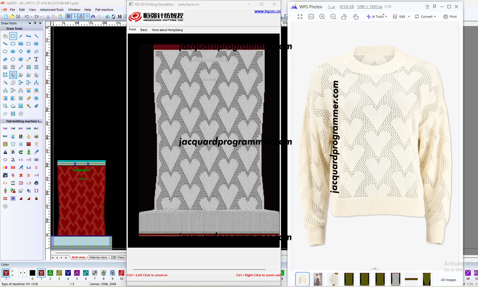Click the Print button in WPS Photos
478x287 pixels.
click(450, 17)
